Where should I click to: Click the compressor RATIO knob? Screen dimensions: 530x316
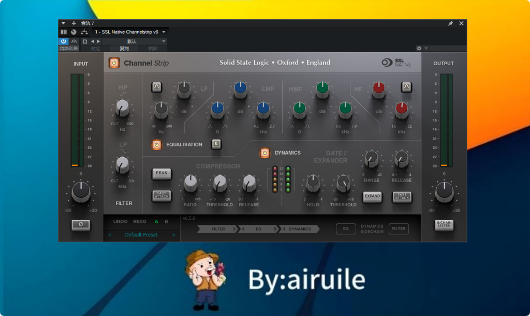point(190,184)
